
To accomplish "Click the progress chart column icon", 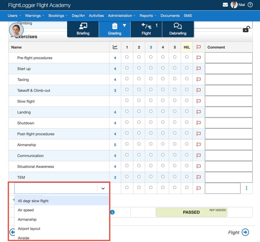I will (115, 47).
